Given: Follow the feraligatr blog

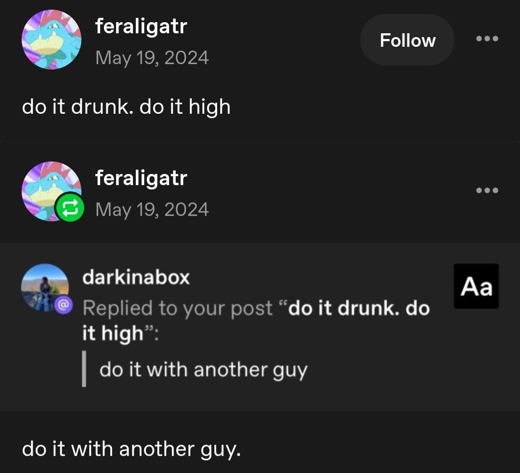Looking at the screenshot, I should [x=407, y=40].
